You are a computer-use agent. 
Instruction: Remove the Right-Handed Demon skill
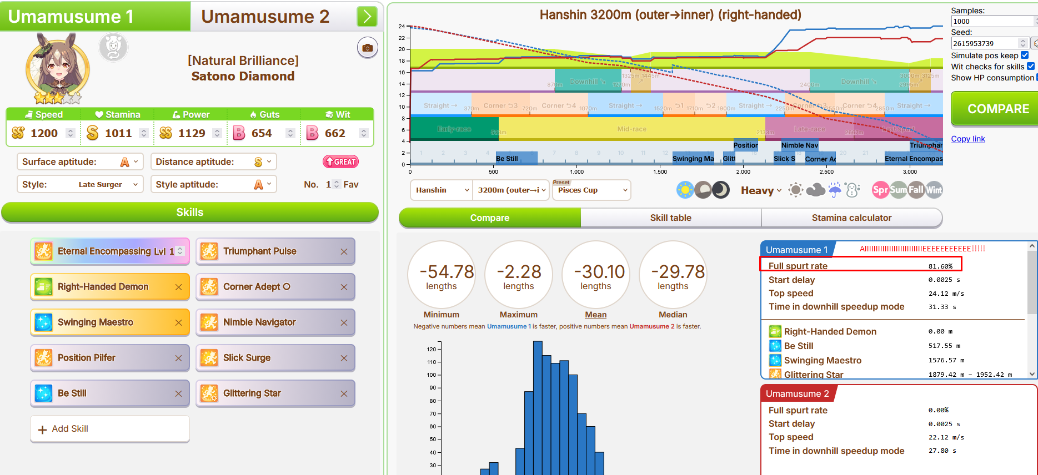click(178, 287)
